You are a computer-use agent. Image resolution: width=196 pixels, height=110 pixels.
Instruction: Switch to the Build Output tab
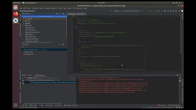40,75
